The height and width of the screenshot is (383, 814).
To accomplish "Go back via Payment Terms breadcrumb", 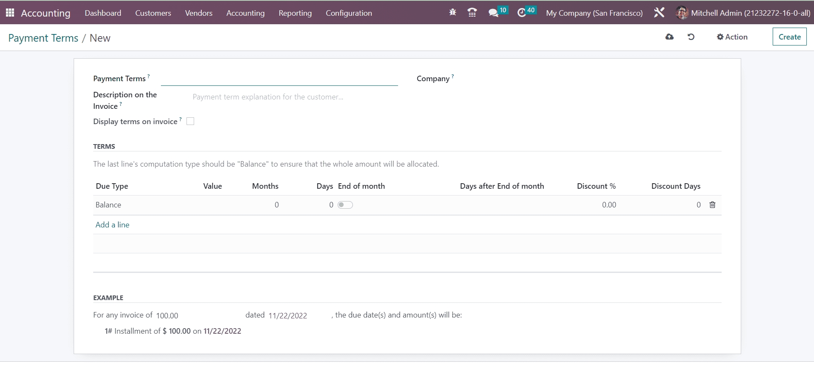I will click(x=43, y=38).
